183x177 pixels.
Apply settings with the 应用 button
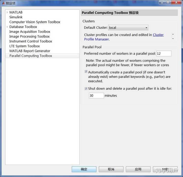138,169
